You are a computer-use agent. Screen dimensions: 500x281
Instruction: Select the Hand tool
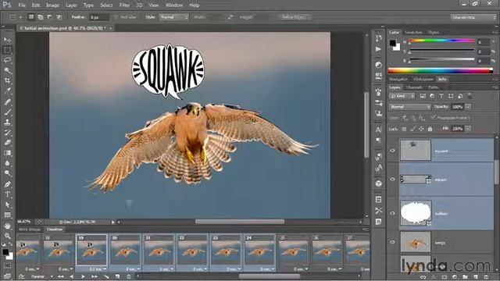[7, 226]
